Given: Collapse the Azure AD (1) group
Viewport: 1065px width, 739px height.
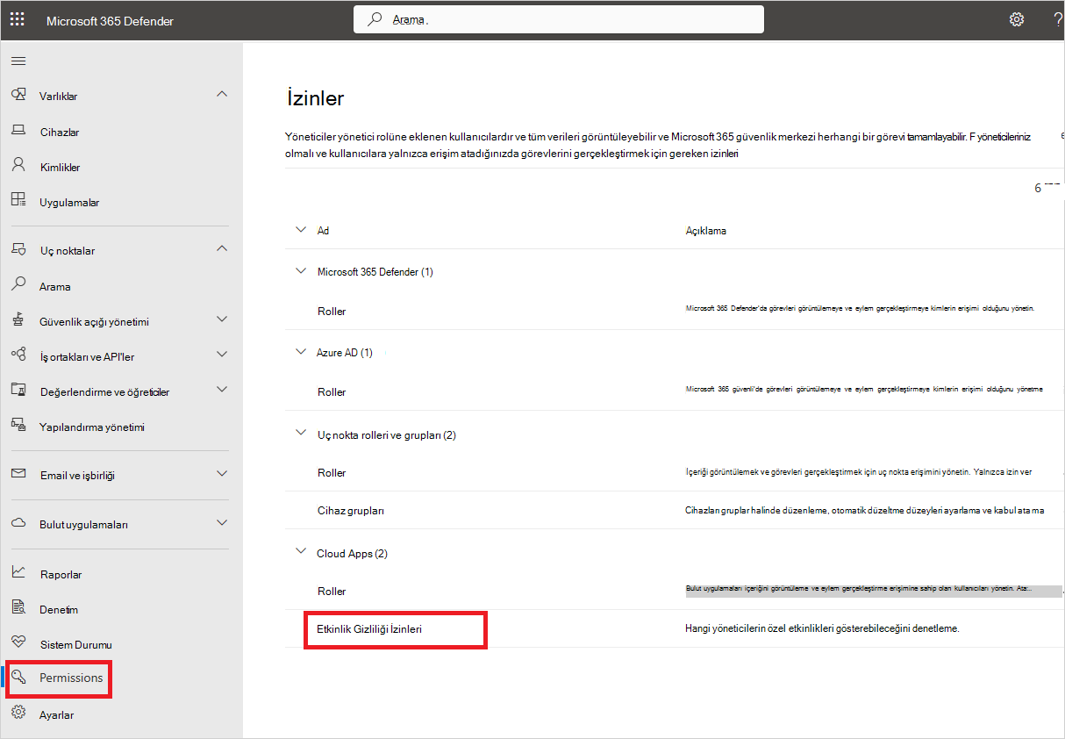Looking at the screenshot, I should [302, 352].
